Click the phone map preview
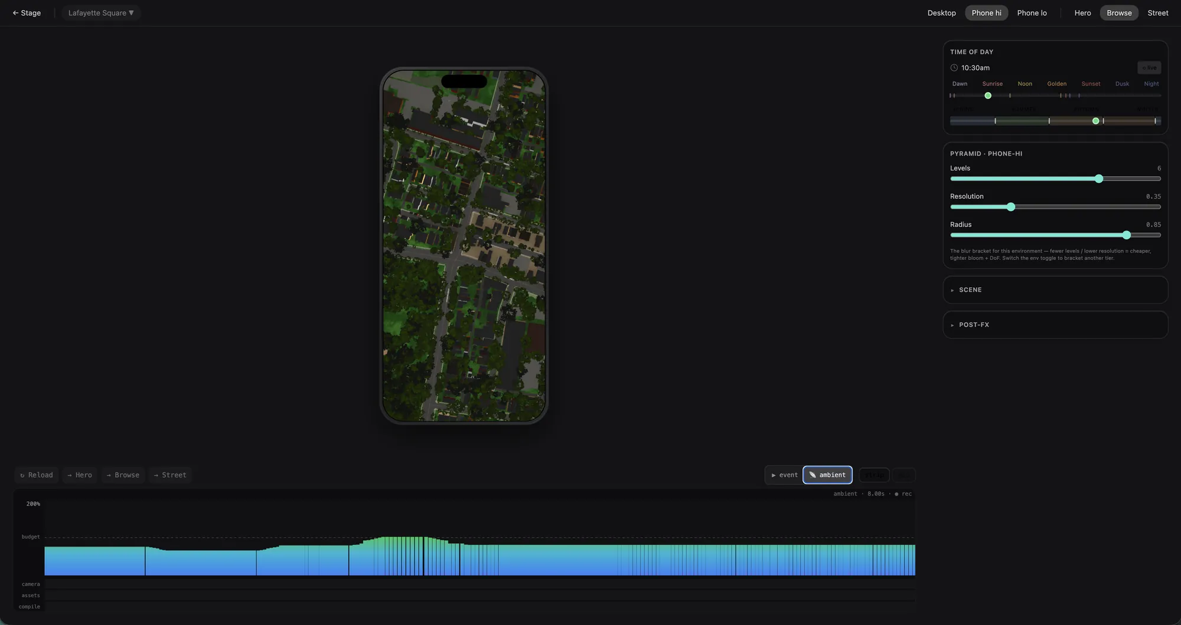Screen dimensions: 1181x625 tap(464, 246)
